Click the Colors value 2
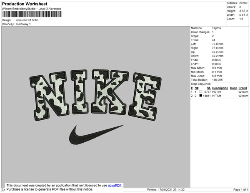 click(x=240, y=7)
